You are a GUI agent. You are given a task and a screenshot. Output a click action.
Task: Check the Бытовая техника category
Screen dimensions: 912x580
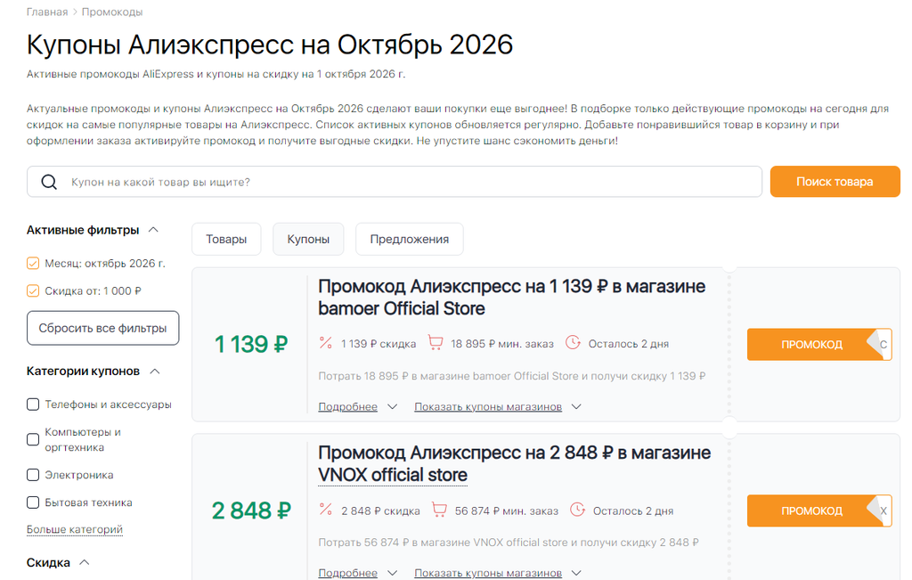33,502
